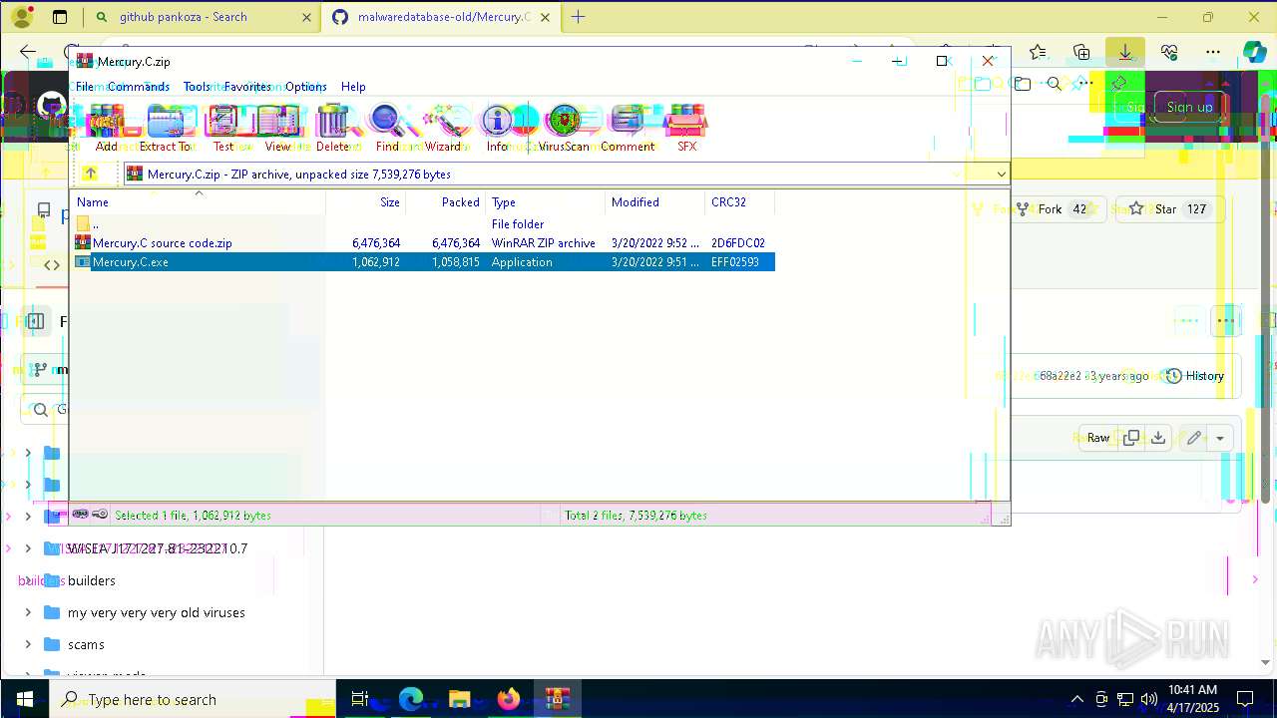The height and width of the screenshot is (718, 1277).
Task: Expand the builders folder
Action: click(28, 580)
